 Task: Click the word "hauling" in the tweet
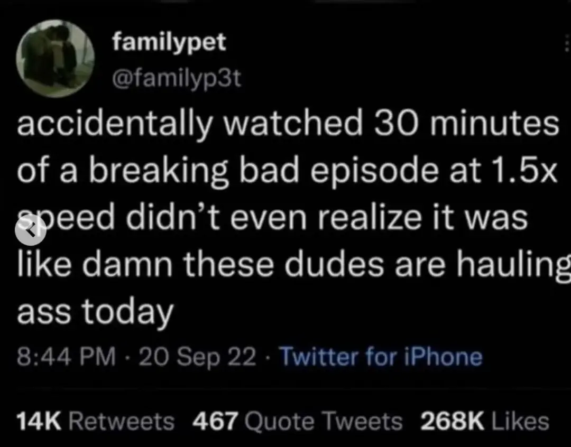pyautogui.click(x=513, y=265)
